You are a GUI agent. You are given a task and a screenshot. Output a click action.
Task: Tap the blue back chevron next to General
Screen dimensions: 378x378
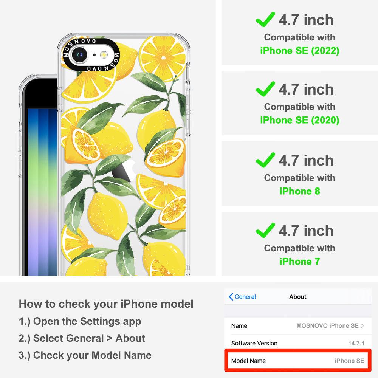pyautogui.click(x=231, y=297)
